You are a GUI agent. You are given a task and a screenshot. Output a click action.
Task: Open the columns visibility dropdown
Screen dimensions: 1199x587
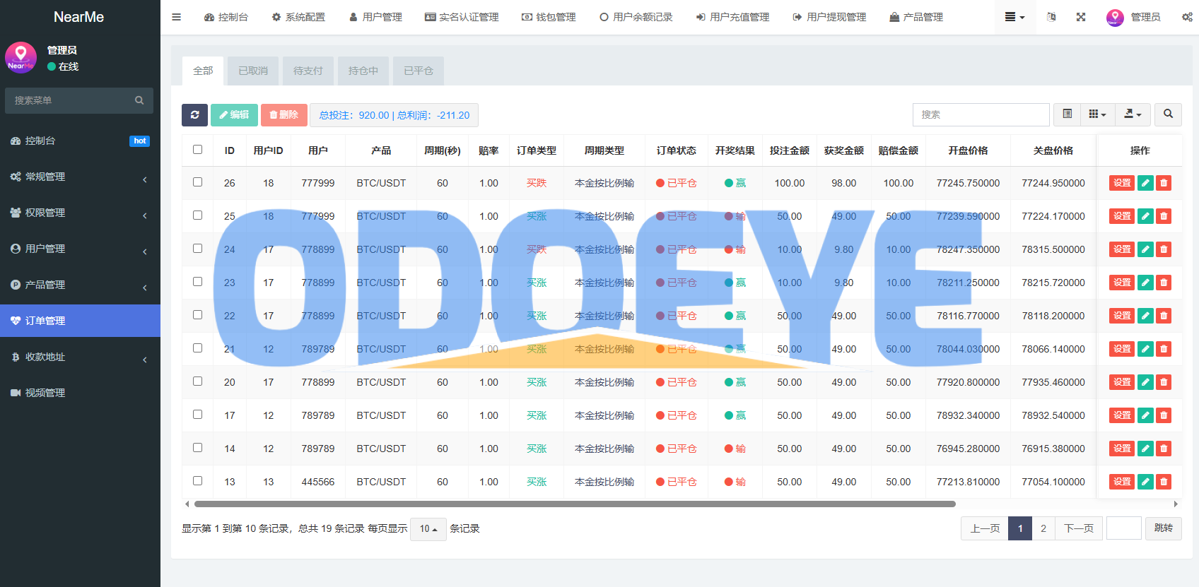tap(1098, 114)
